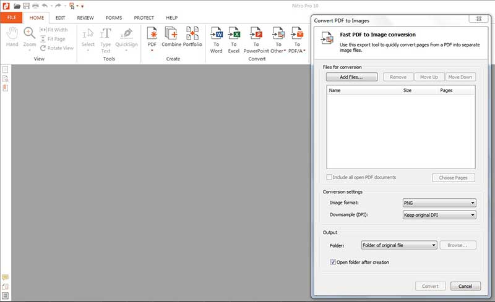This screenshot has height=302, width=495.
Task: Click the Nitro Pro logo icon in title bar
Action: click(x=6, y=6)
